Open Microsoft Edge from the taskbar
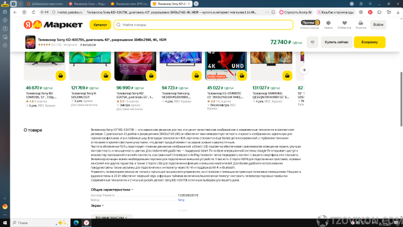Image resolution: width=403 pixels, height=227 pixels. pos(76,222)
